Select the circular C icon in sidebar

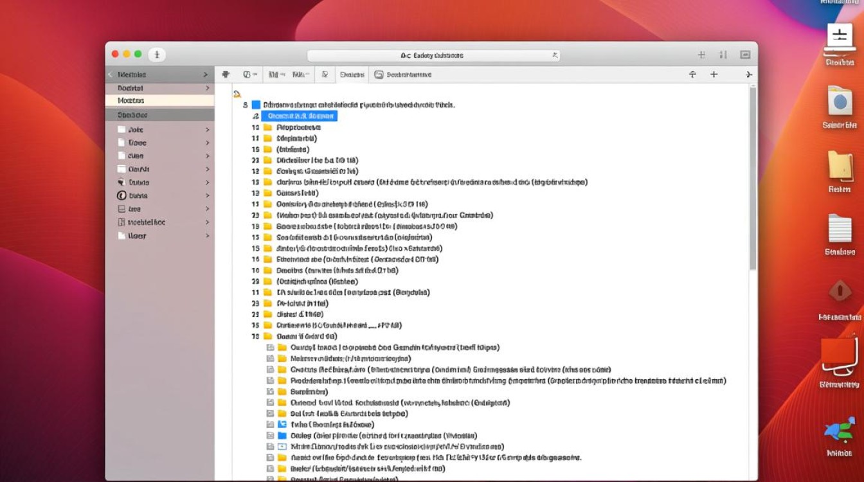coord(122,195)
